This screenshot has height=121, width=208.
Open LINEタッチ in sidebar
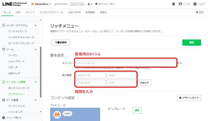[14, 73]
